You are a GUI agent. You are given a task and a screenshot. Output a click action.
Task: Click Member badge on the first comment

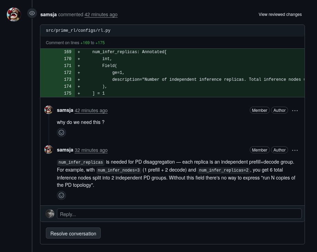(260, 110)
